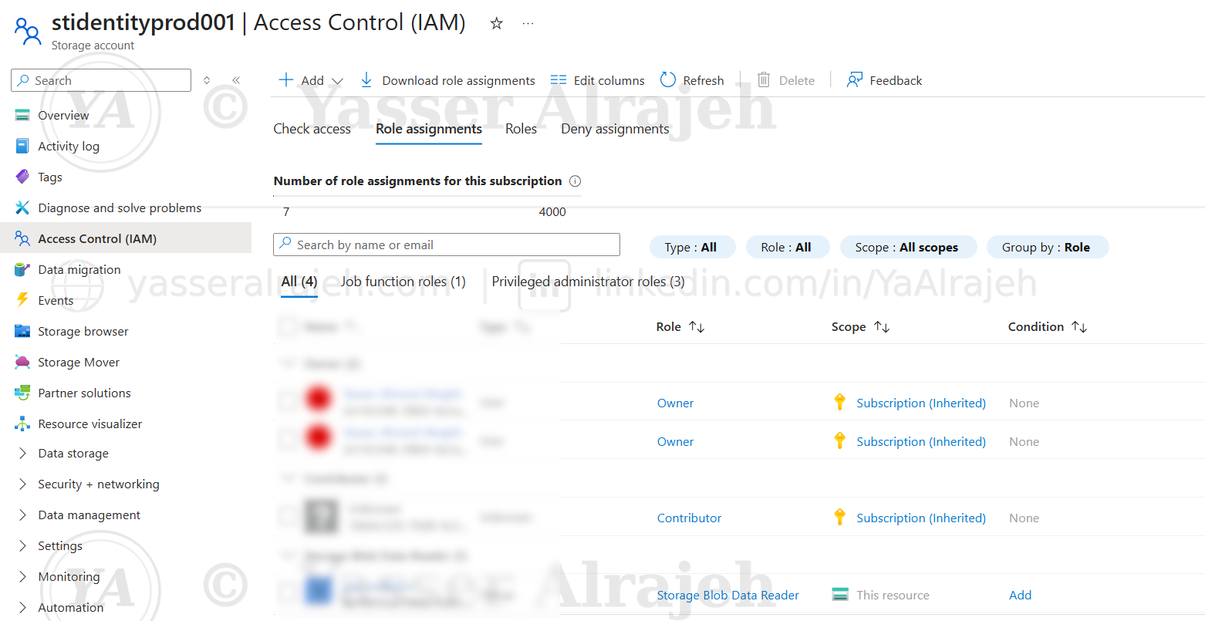1205x621 pixels.
Task: Sort by Scope column arrows
Action: tap(882, 327)
